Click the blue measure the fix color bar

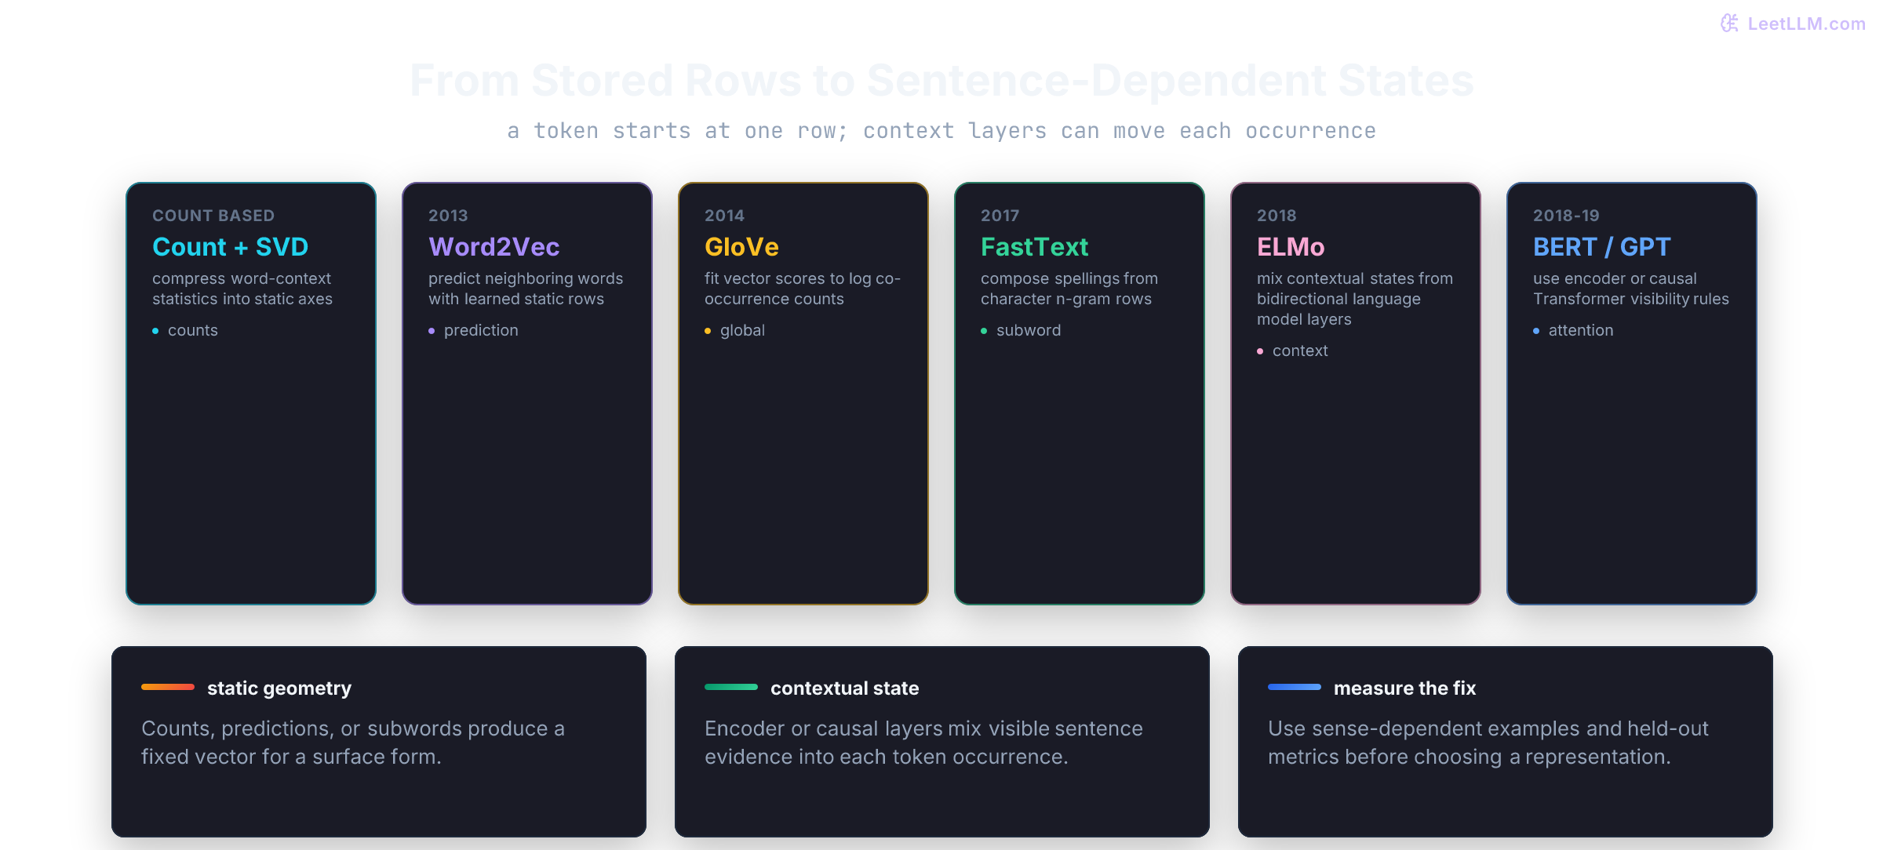[x=1295, y=687]
